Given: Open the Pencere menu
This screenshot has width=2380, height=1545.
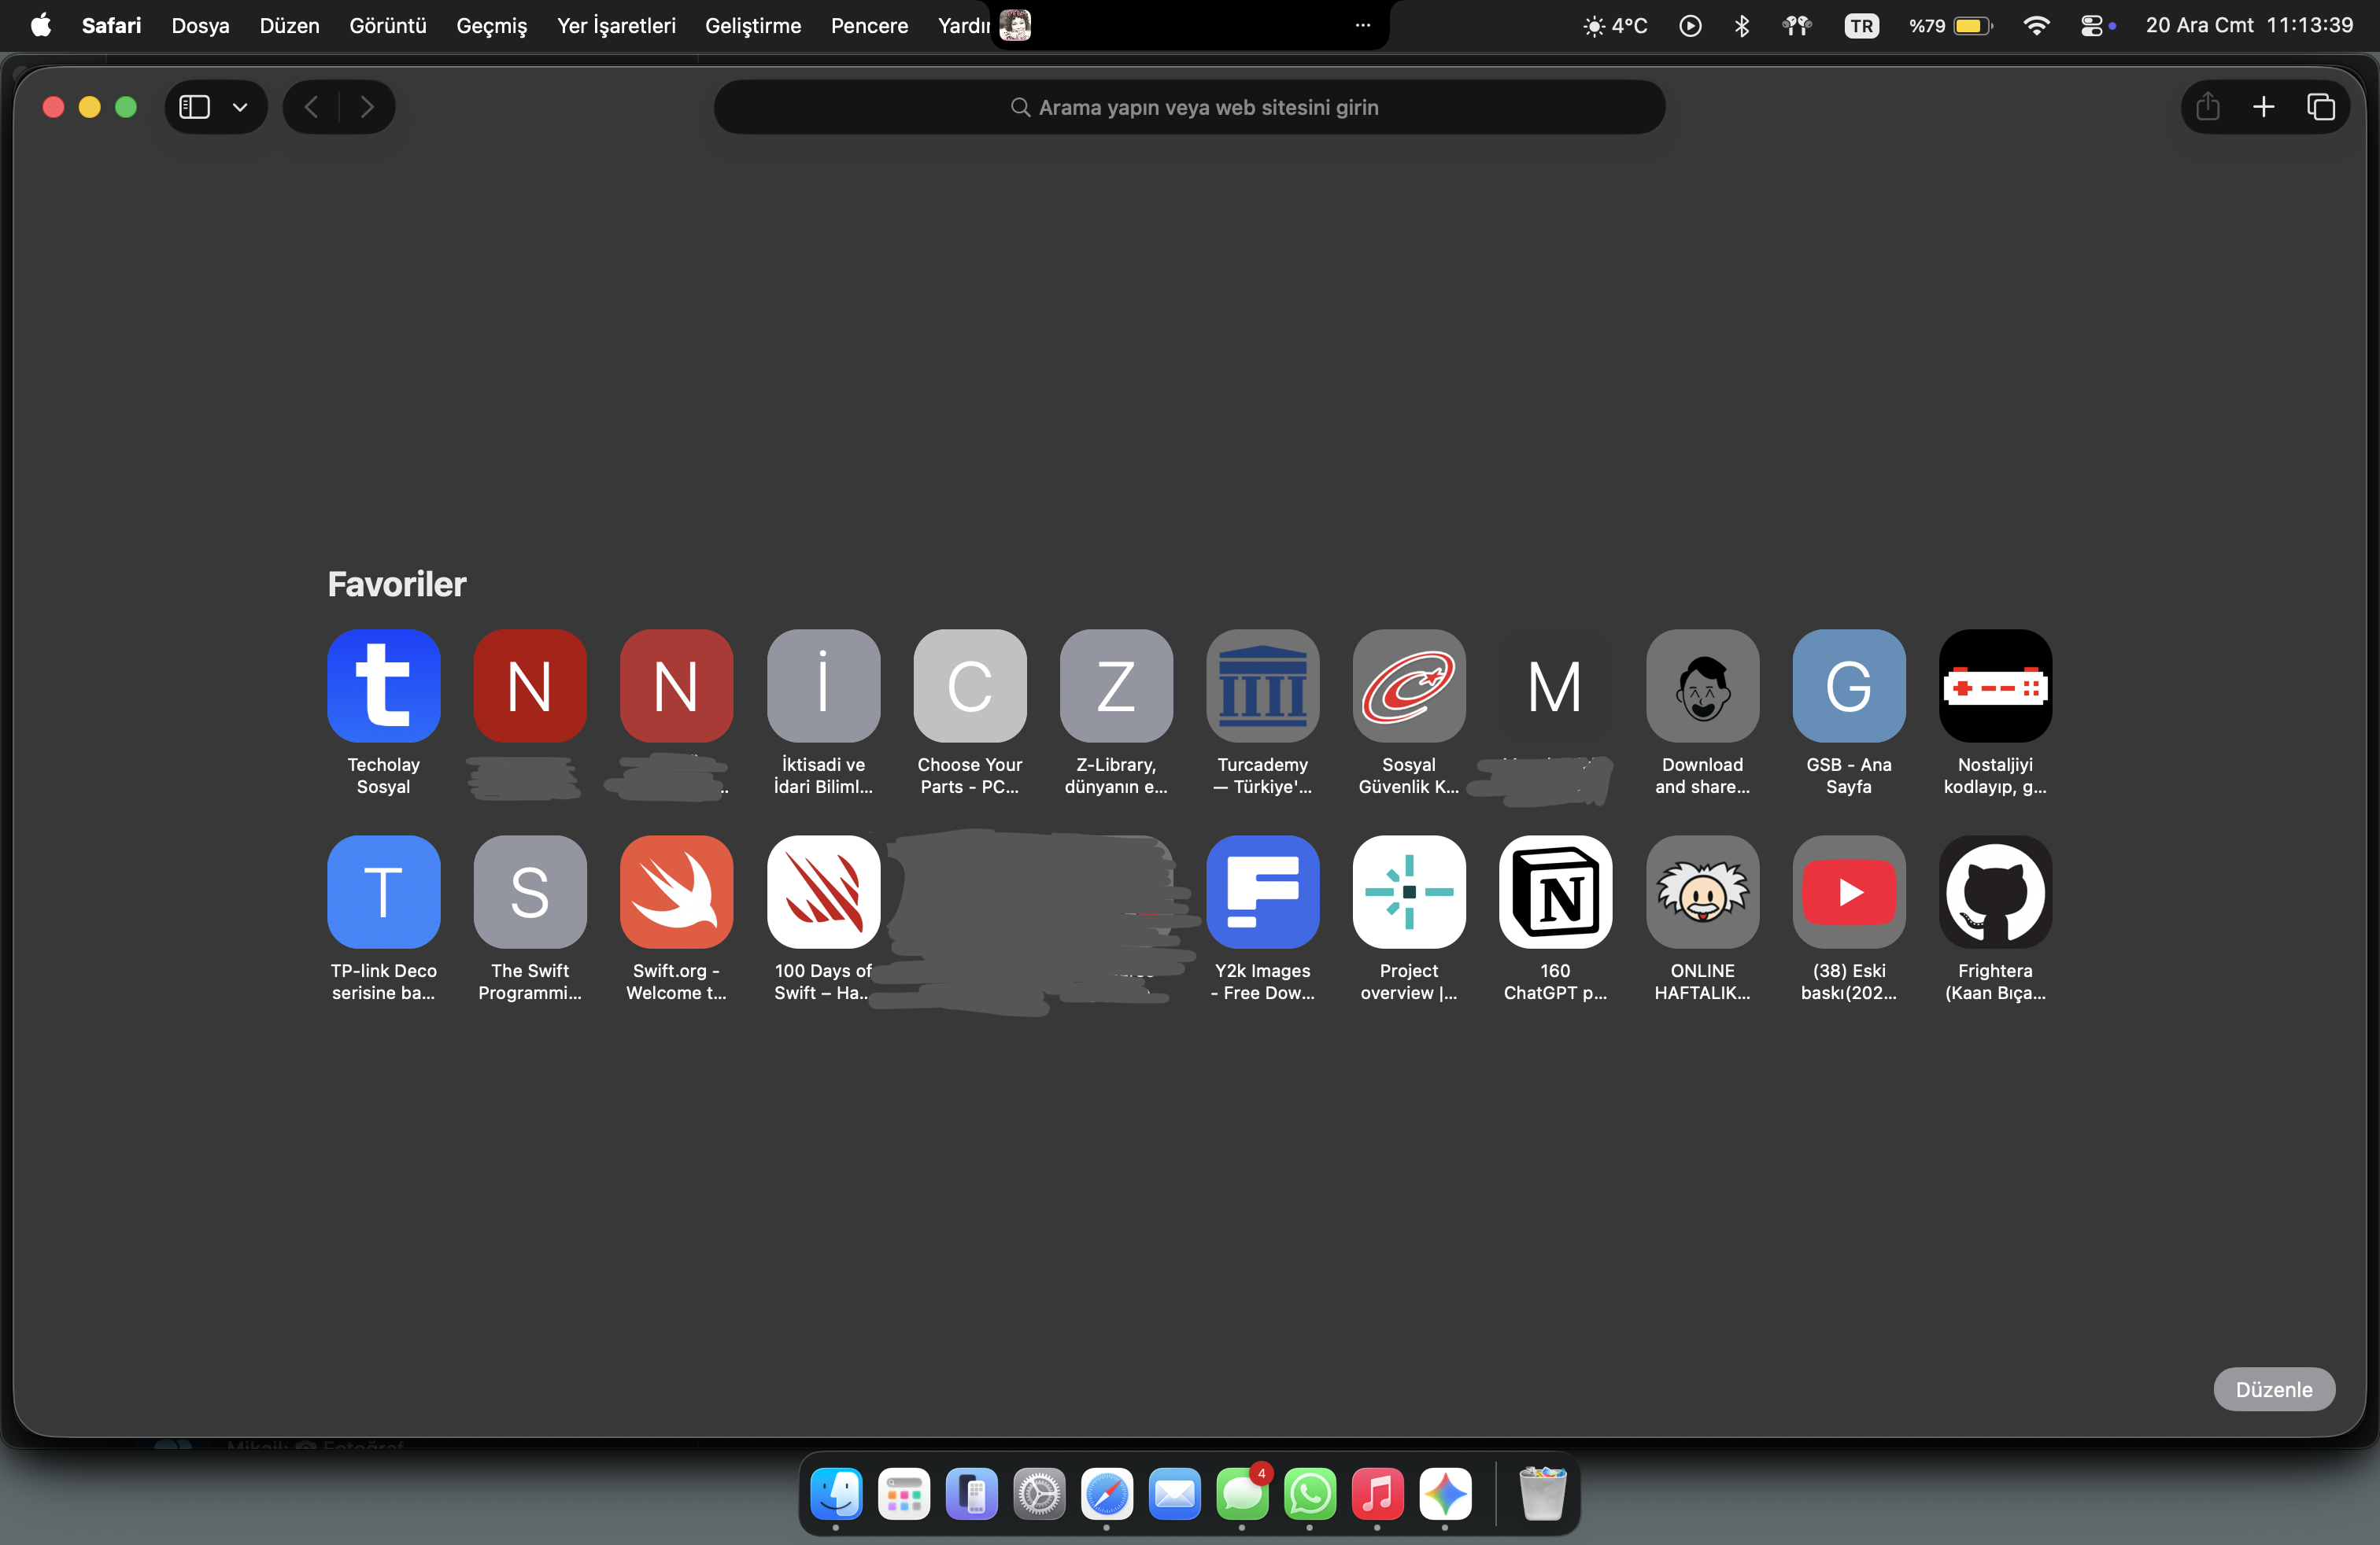Looking at the screenshot, I should 869,25.
